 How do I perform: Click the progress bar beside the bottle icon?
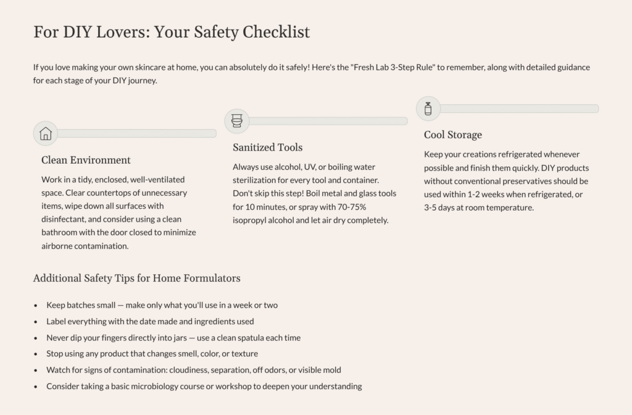(x=519, y=109)
